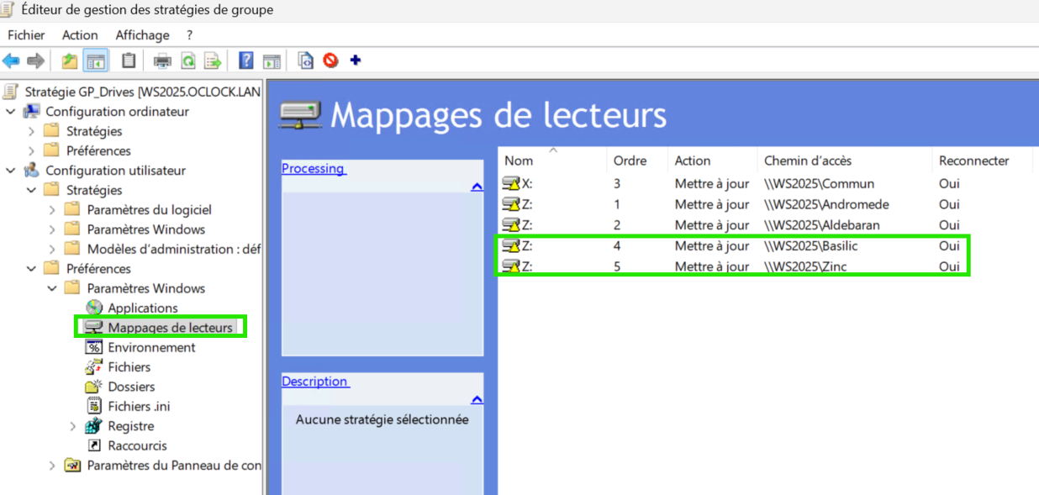1039x495 pixels.
Task: Click the blue plus icon to add item
Action: pos(355,61)
